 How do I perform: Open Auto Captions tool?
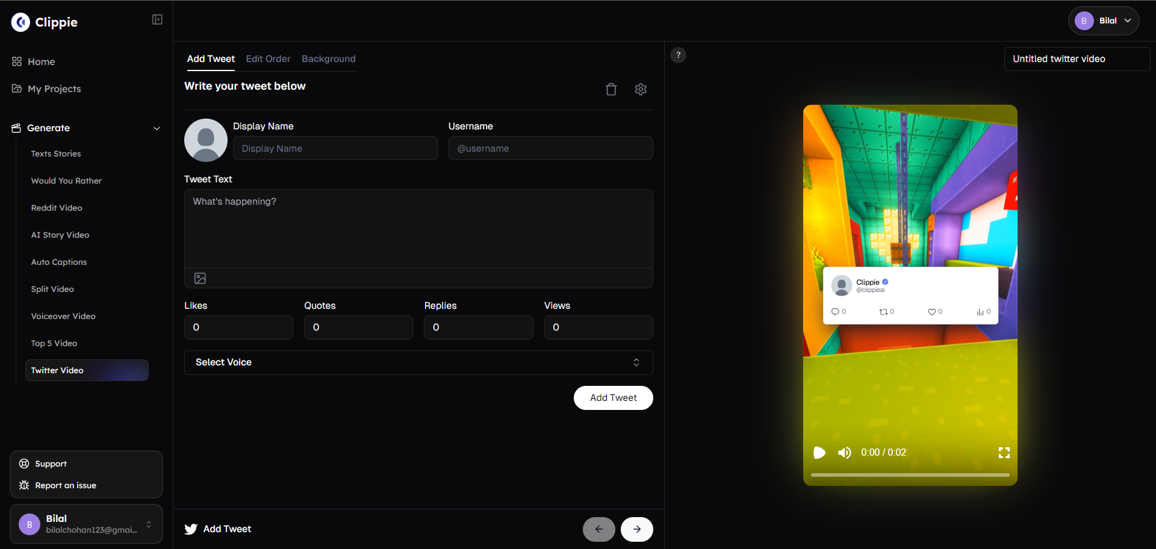click(59, 262)
